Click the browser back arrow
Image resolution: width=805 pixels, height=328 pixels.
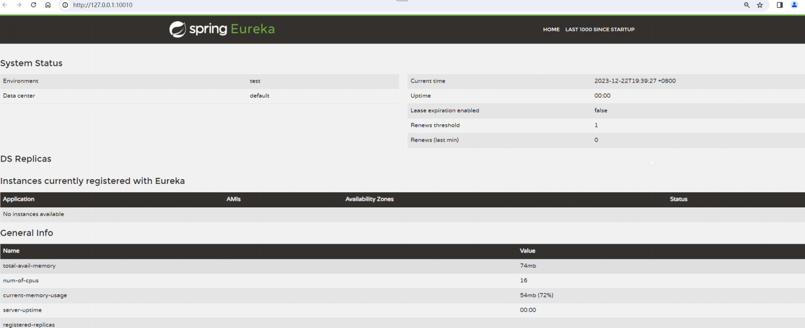5,5
